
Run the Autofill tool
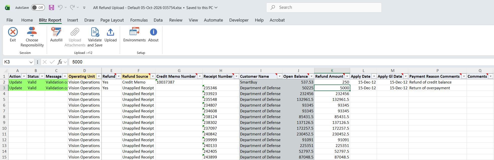(56, 35)
